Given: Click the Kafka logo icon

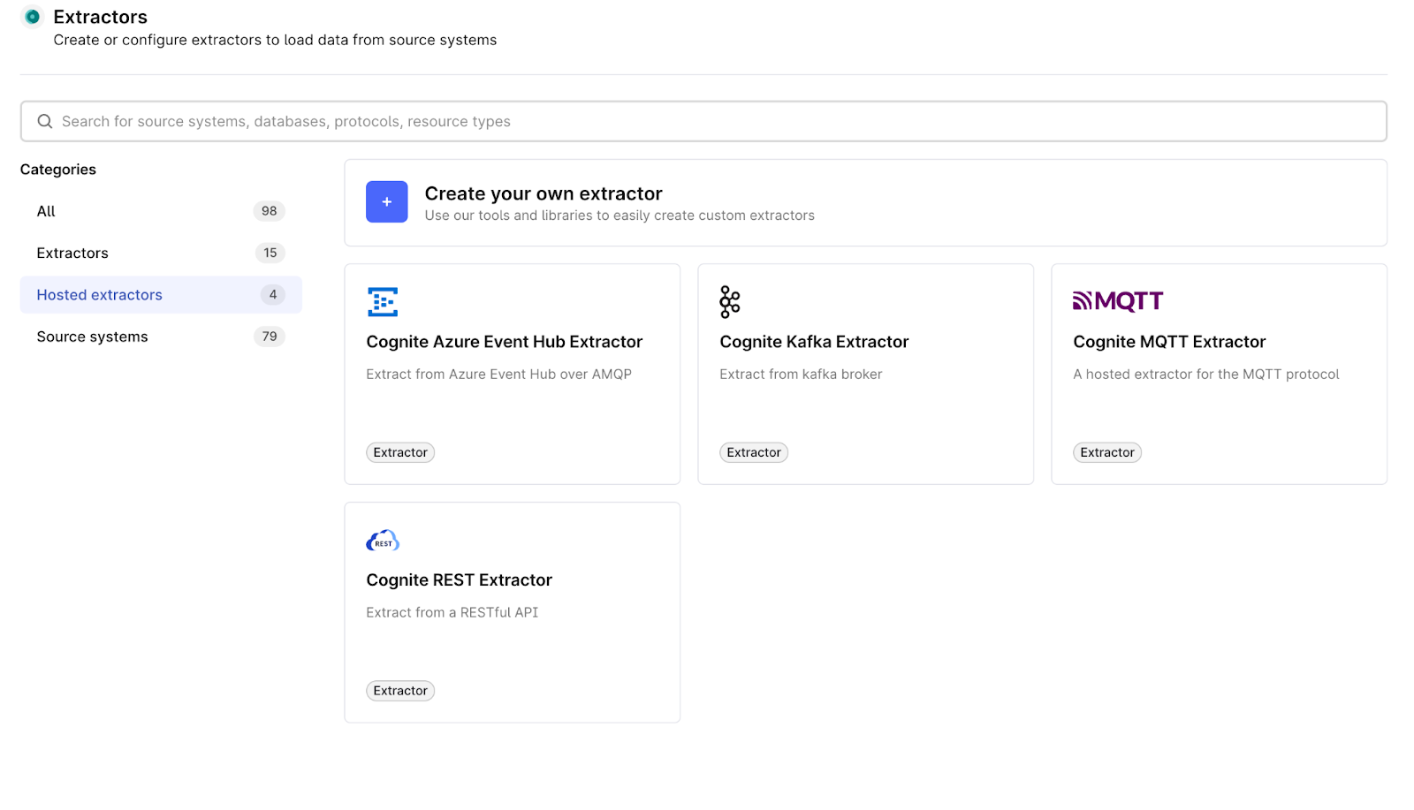Looking at the screenshot, I should (730, 302).
